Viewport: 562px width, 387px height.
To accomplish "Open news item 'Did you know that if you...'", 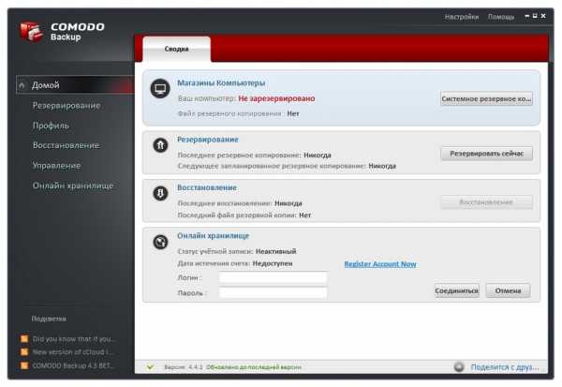I will coord(74,338).
